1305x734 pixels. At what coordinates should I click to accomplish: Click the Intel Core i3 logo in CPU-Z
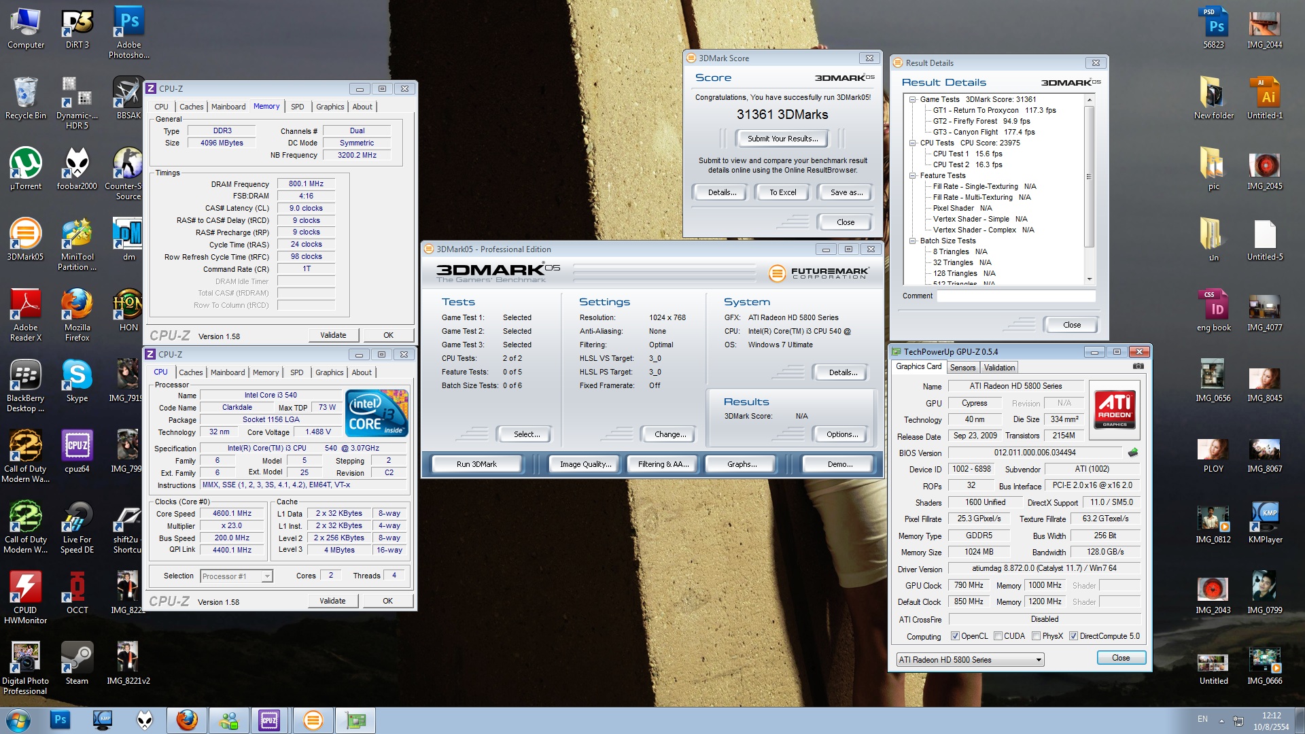point(376,413)
